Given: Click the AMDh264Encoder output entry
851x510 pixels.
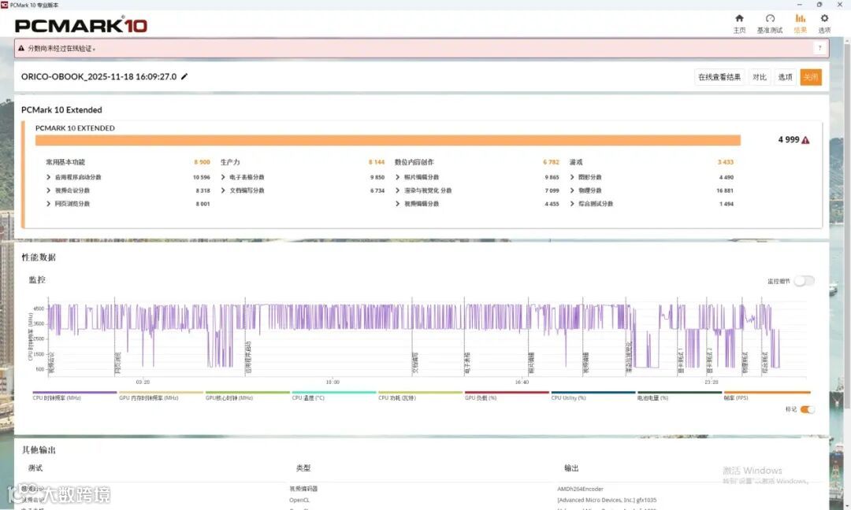Looking at the screenshot, I should pyautogui.click(x=580, y=489).
